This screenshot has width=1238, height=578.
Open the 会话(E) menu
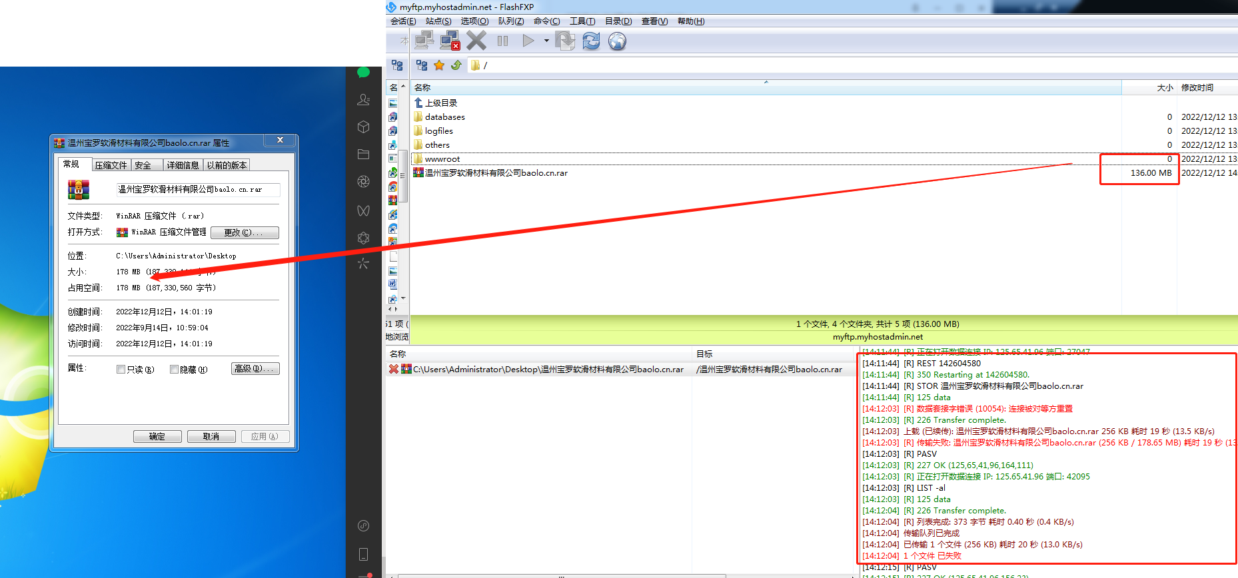click(x=403, y=21)
